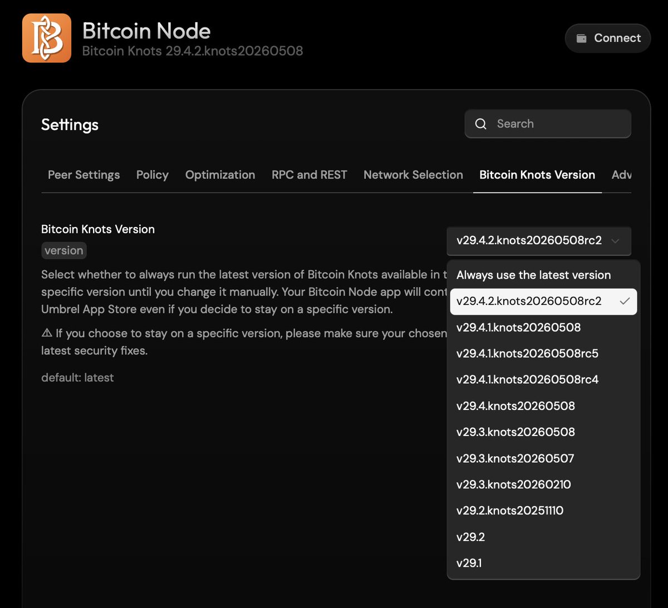Open the Connect button

[x=608, y=38]
